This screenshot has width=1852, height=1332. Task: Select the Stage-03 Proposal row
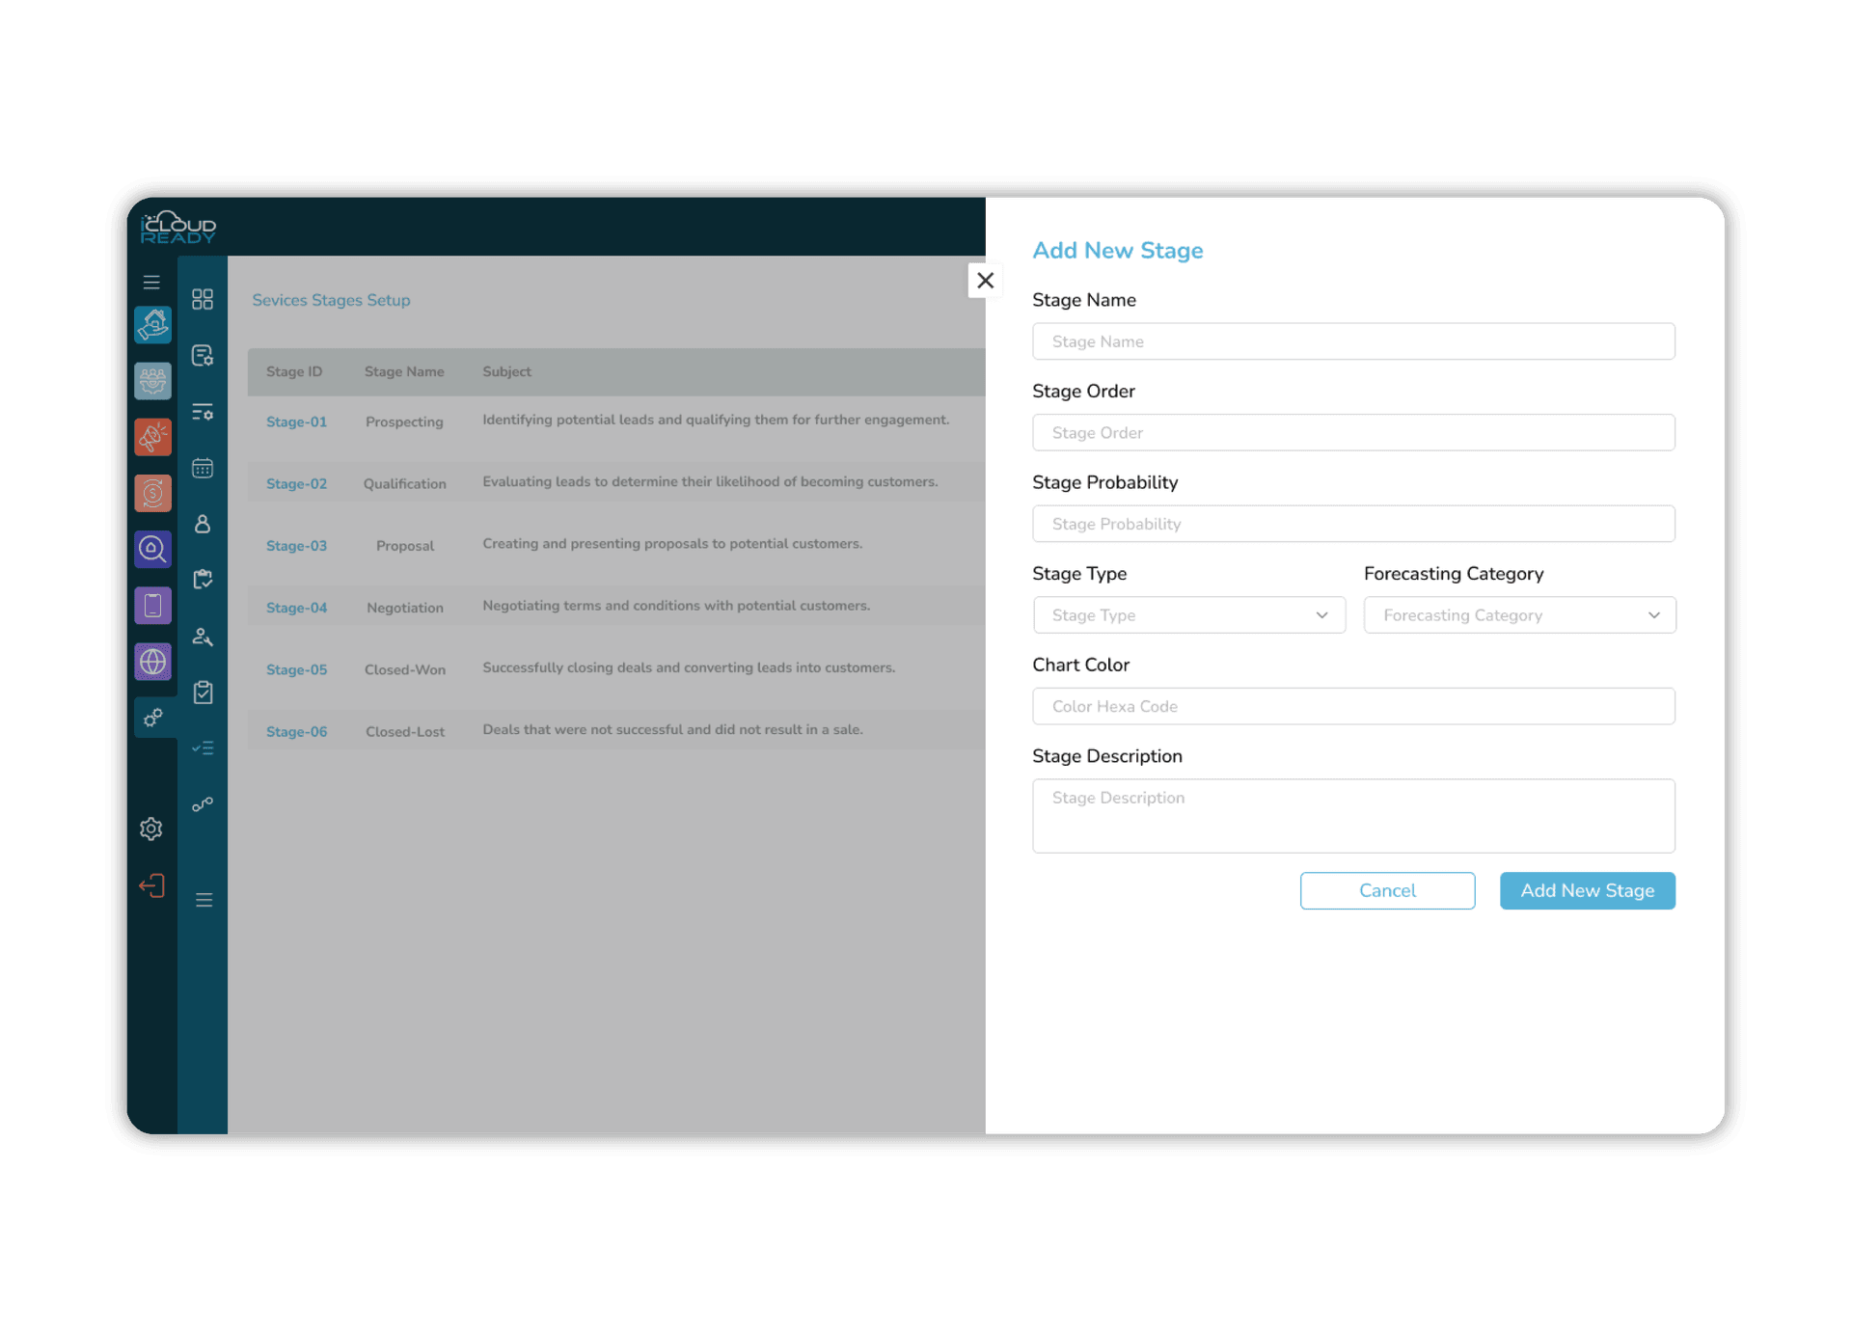pyautogui.click(x=613, y=545)
